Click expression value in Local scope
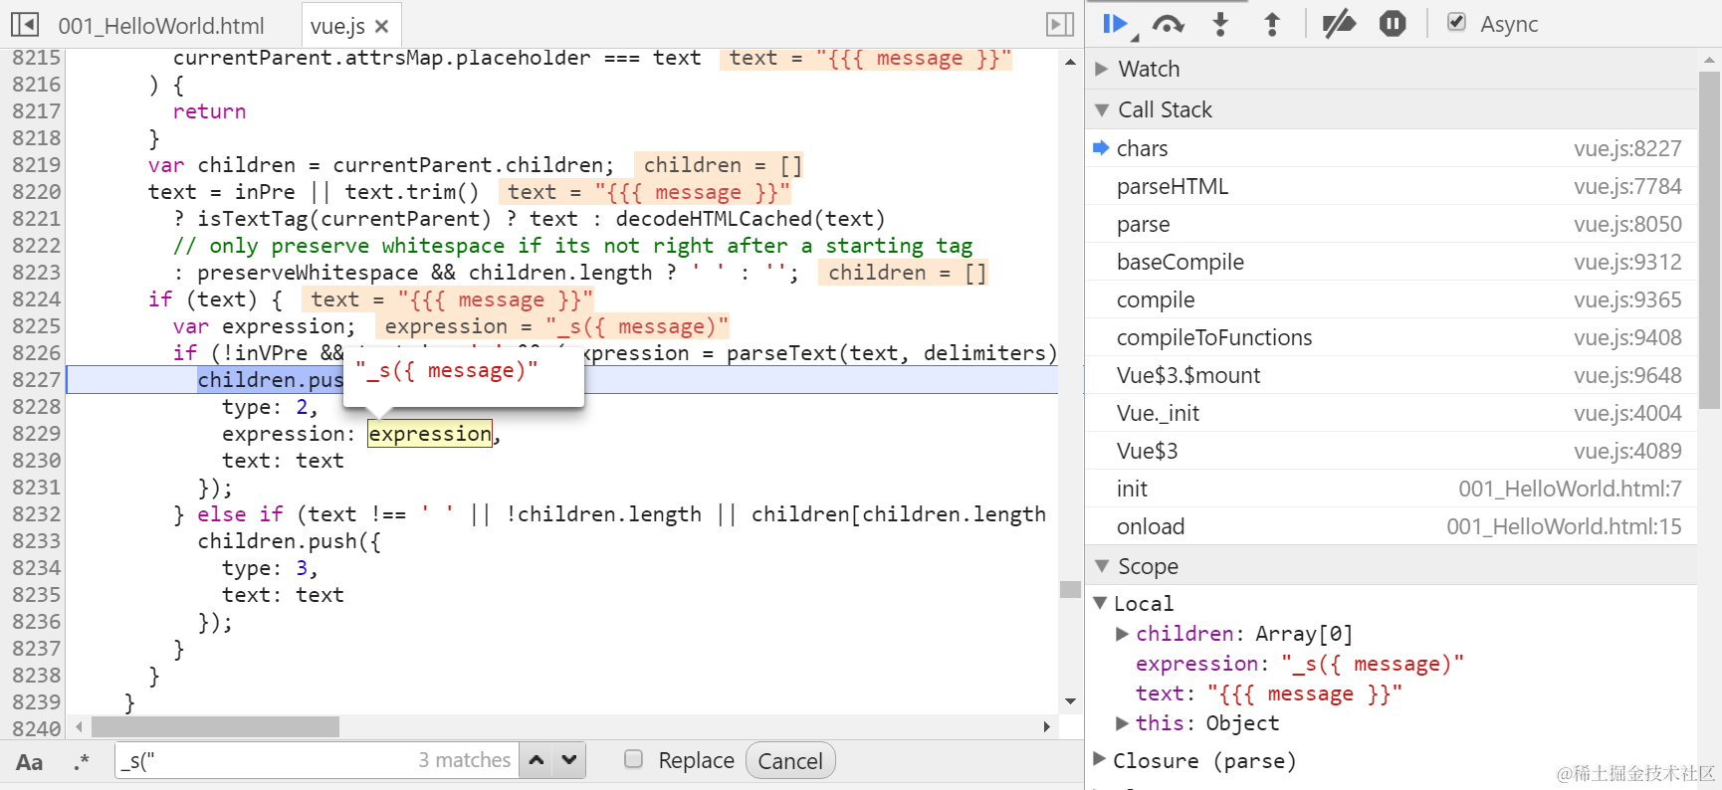Screen dimensions: 1722x790 (1373, 664)
